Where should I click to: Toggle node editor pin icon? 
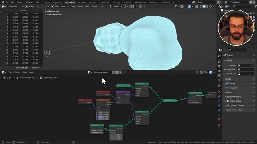[x=124, y=72]
